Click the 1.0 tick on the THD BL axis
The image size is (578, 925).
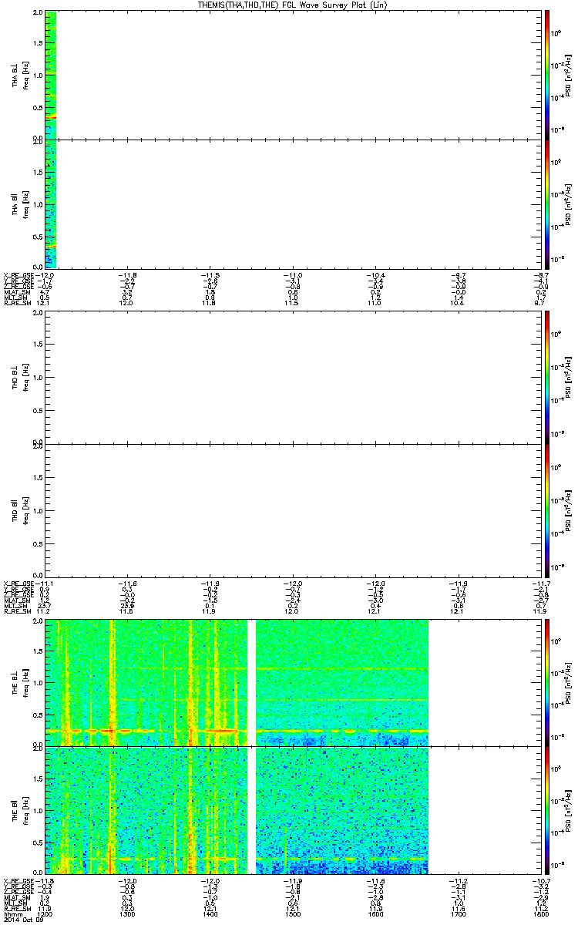click(x=38, y=377)
